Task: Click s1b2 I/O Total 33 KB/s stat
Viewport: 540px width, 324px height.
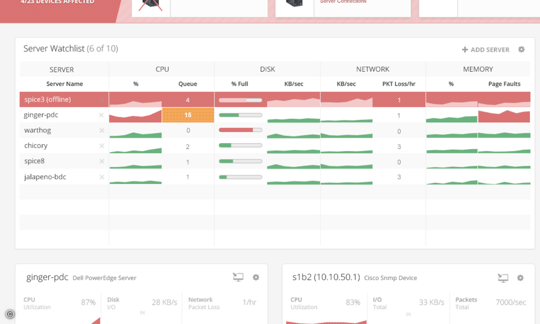Action: coord(409,303)
